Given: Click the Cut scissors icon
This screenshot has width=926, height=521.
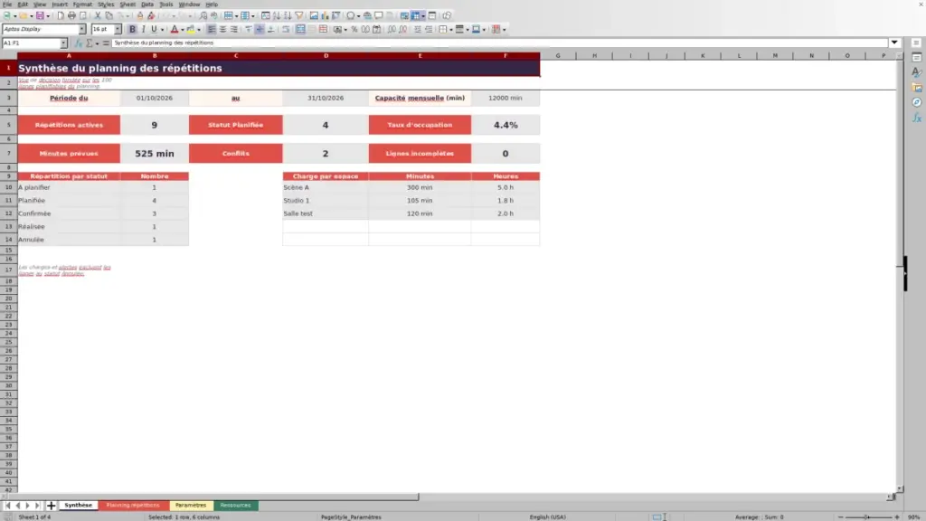Looking at the screenshot, I should 98,15.
